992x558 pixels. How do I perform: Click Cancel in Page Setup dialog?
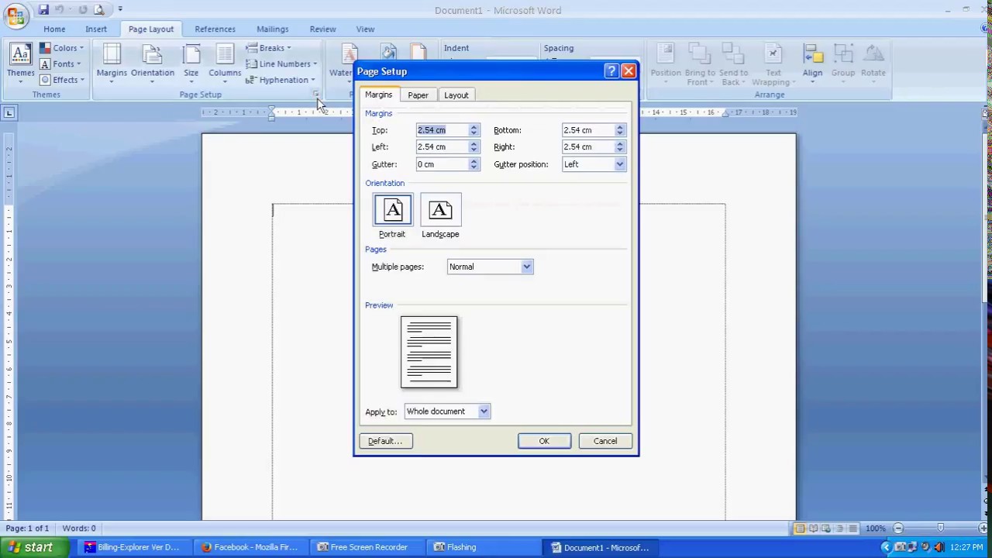605,441
